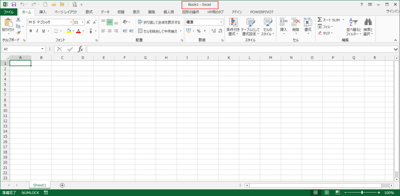Viewport: 400px width, 196px height.
Task: Apply comma style number format
Action: point(205,31)
